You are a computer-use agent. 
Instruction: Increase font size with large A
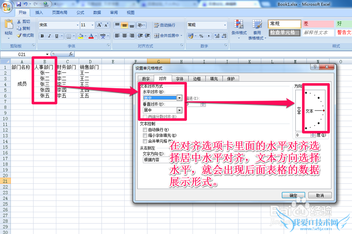pos(99,25)
